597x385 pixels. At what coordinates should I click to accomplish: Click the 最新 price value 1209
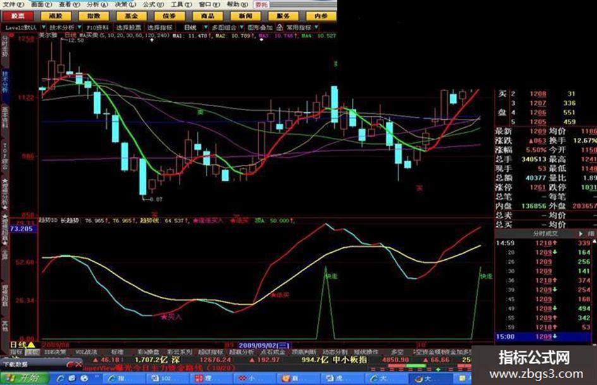pos(538,131)
